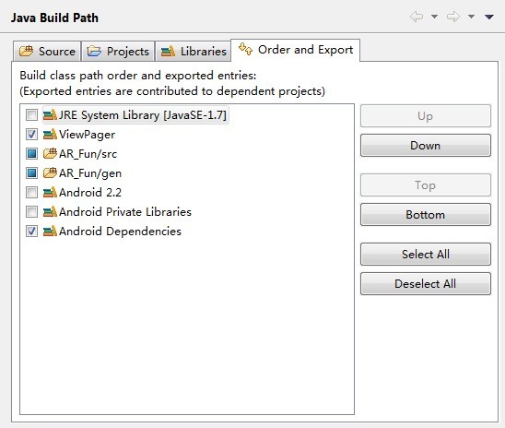Image resolution: width=505 pixels, height=428 pixels.
Task: Uncheck the Android Dependencies checkbox
Action: coord(31,231)
